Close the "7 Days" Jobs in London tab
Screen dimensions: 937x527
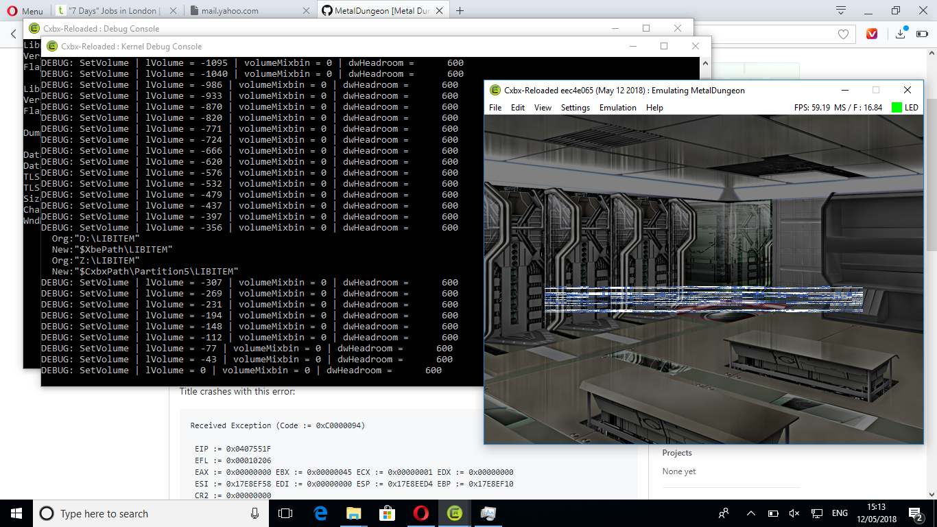point(172,11)
